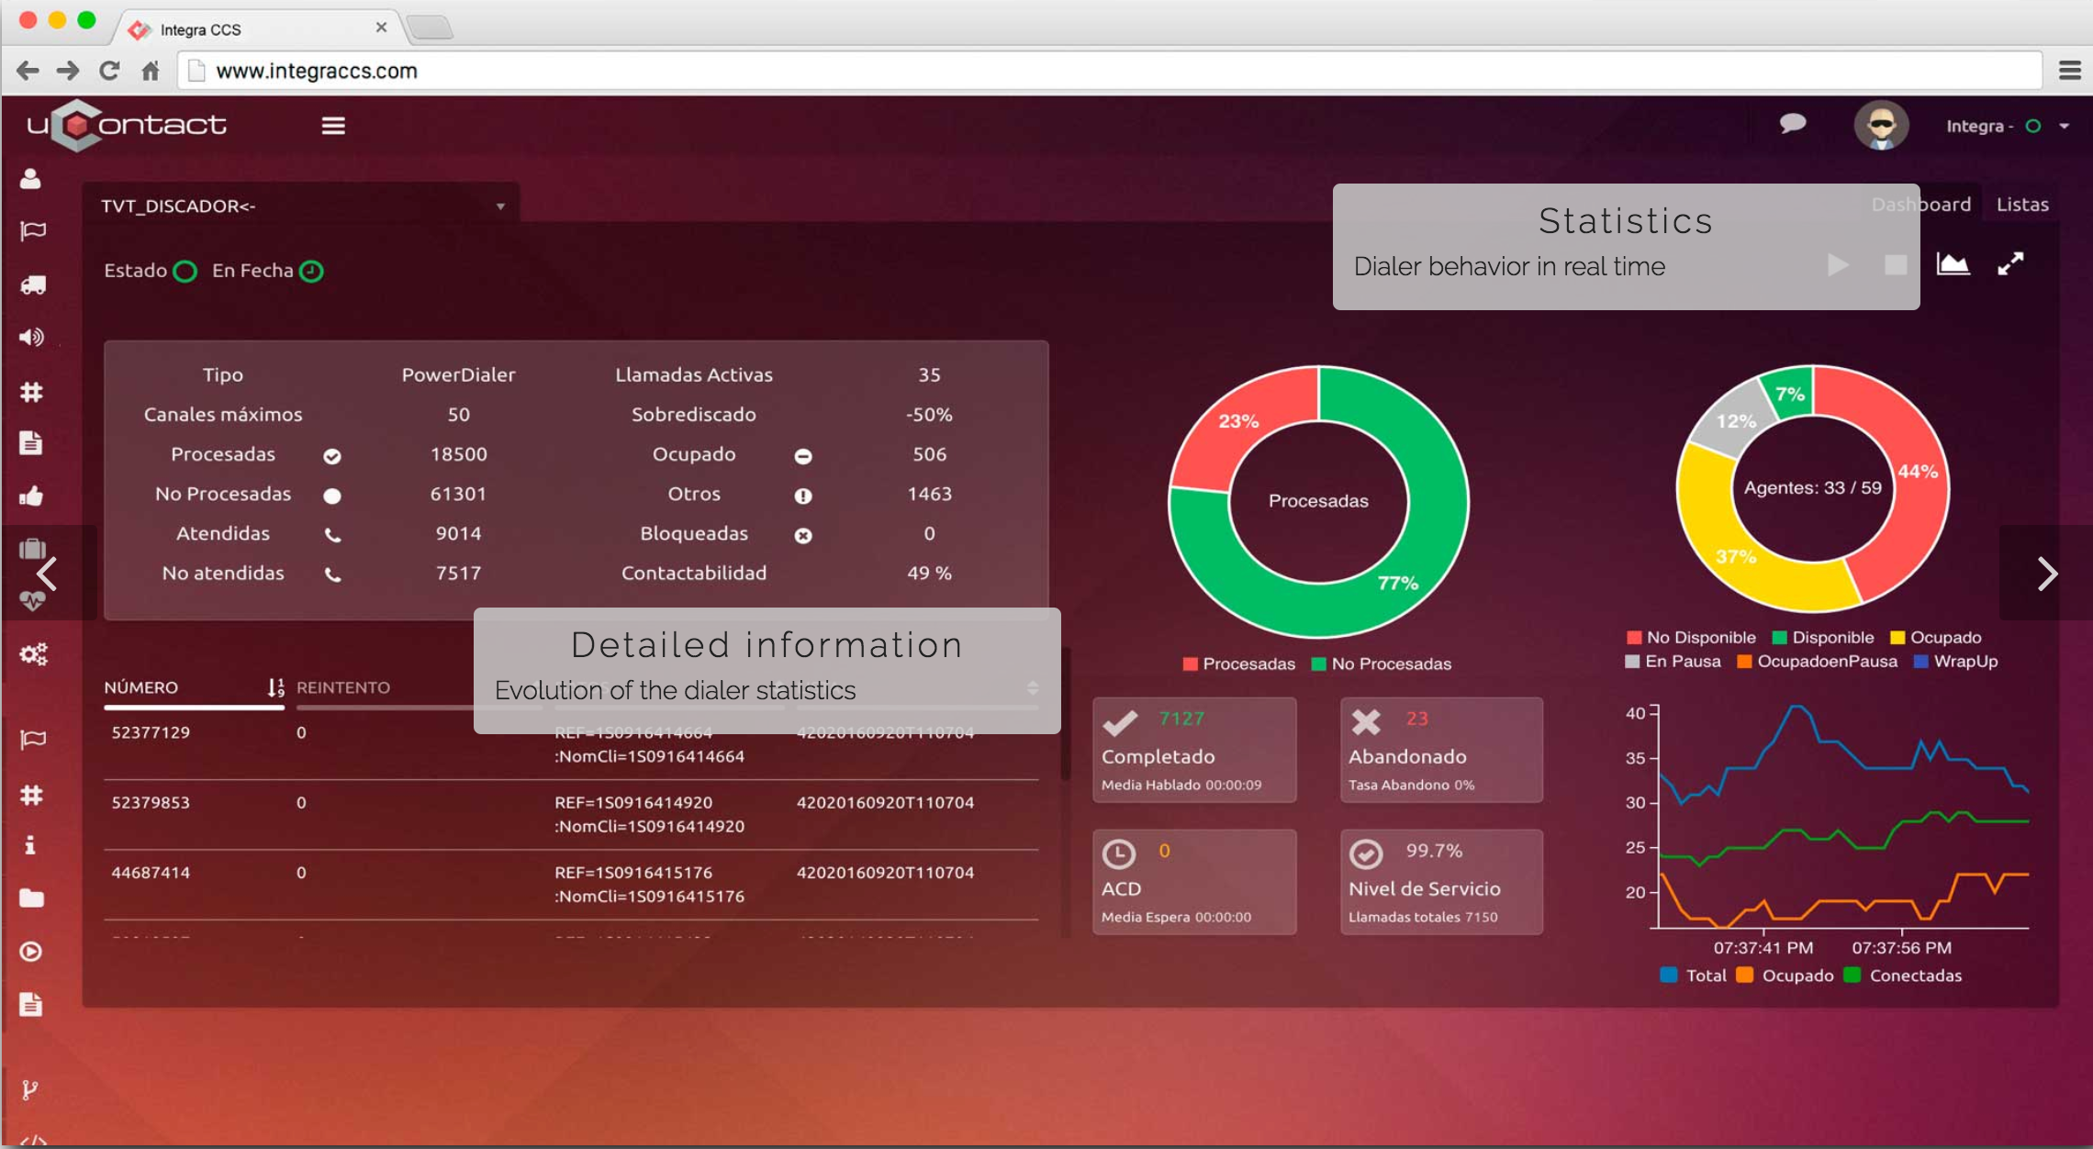Viewport: 2093px width, 1149px height.
Task: Toggle the Disponible legend entry
Action: pyautogui.click(x=1823, y=637)
